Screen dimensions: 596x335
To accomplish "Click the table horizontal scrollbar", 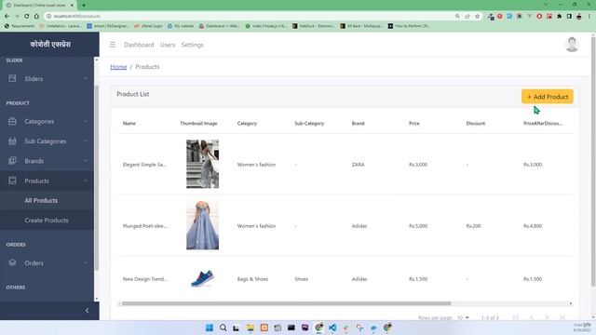I will pos(286,303).
